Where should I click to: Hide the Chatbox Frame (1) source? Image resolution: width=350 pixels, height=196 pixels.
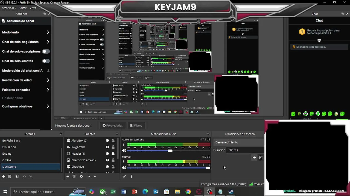[107, 160]
